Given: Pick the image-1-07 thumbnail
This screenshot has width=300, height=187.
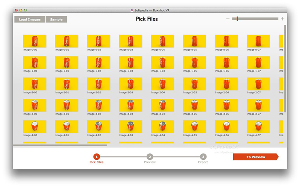Looking at the screenshot, I should click(258, 62).
